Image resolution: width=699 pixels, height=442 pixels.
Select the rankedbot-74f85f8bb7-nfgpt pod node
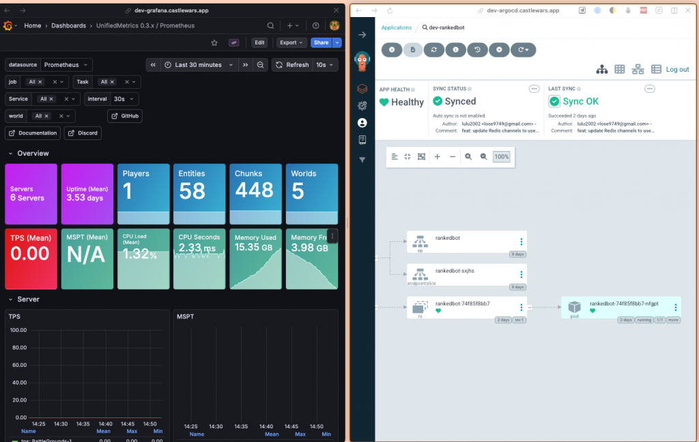[620, 307]
